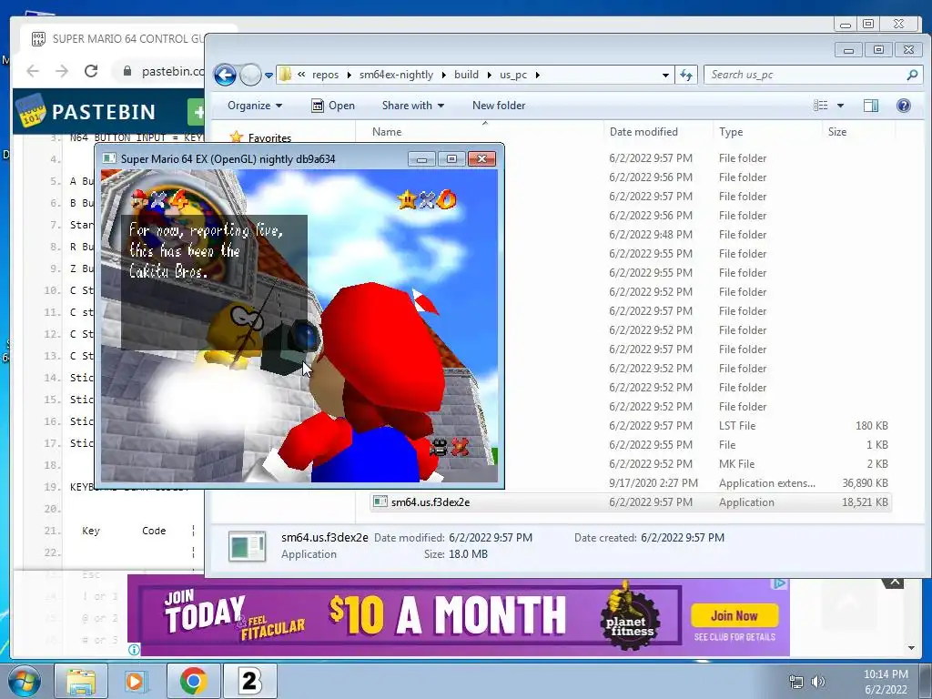
Task: Click the sm64.us.f3dex2e file icon
Action: tap(380, 501)
